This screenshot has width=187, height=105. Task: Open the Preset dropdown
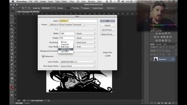point(67,24)
